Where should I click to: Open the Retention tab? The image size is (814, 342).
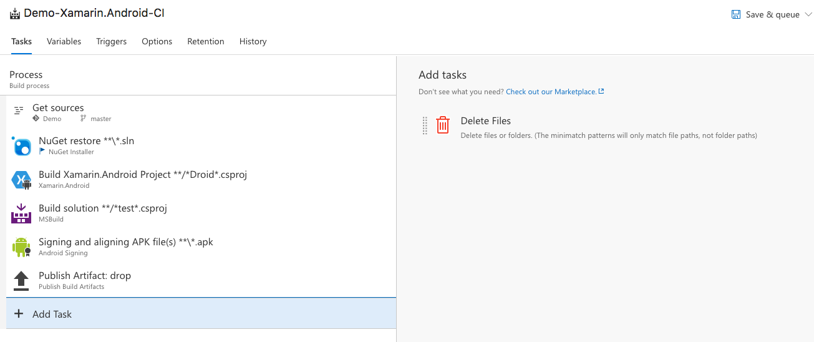click(205, 41)
